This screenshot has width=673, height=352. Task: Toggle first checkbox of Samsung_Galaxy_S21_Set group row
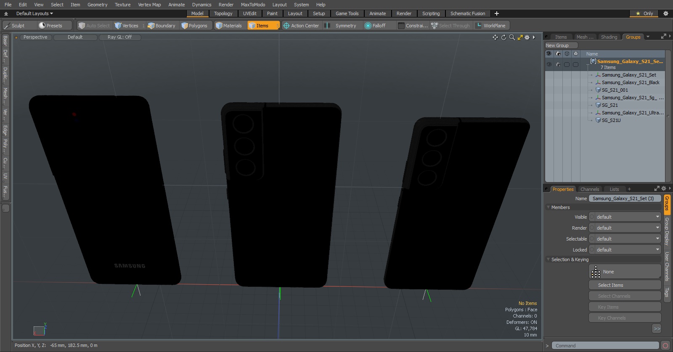[x=567, y=64]
